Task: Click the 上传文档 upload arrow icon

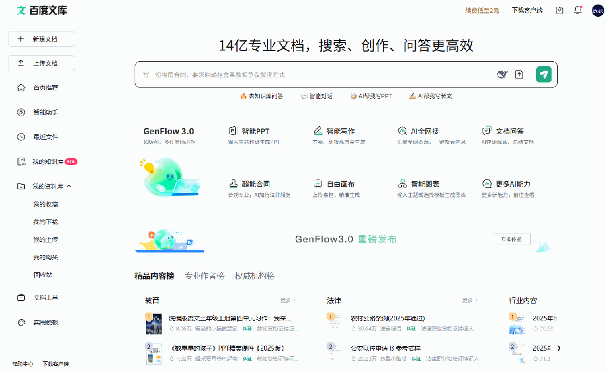Action: pos(21,63)
